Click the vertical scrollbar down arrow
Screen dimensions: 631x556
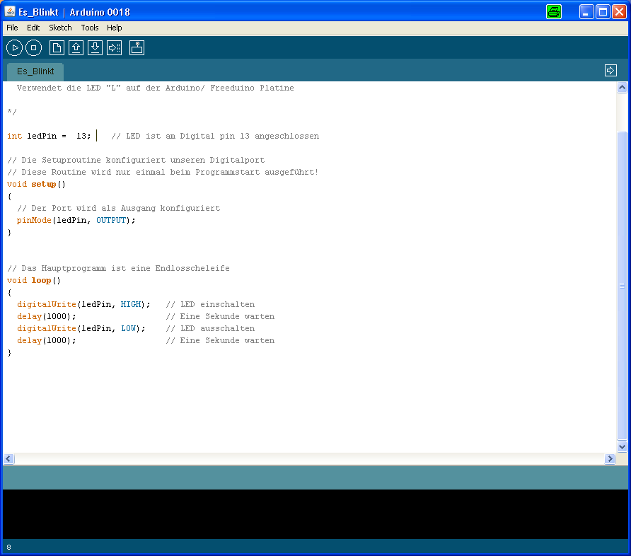pos(622,446)
